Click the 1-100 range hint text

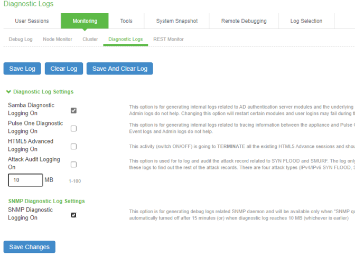[74, 181]
